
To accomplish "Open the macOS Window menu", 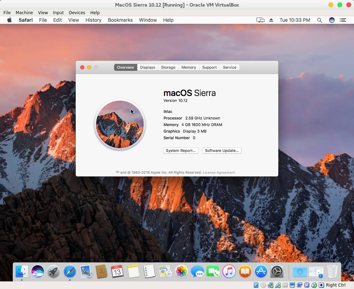I will (x=148, y=20).
